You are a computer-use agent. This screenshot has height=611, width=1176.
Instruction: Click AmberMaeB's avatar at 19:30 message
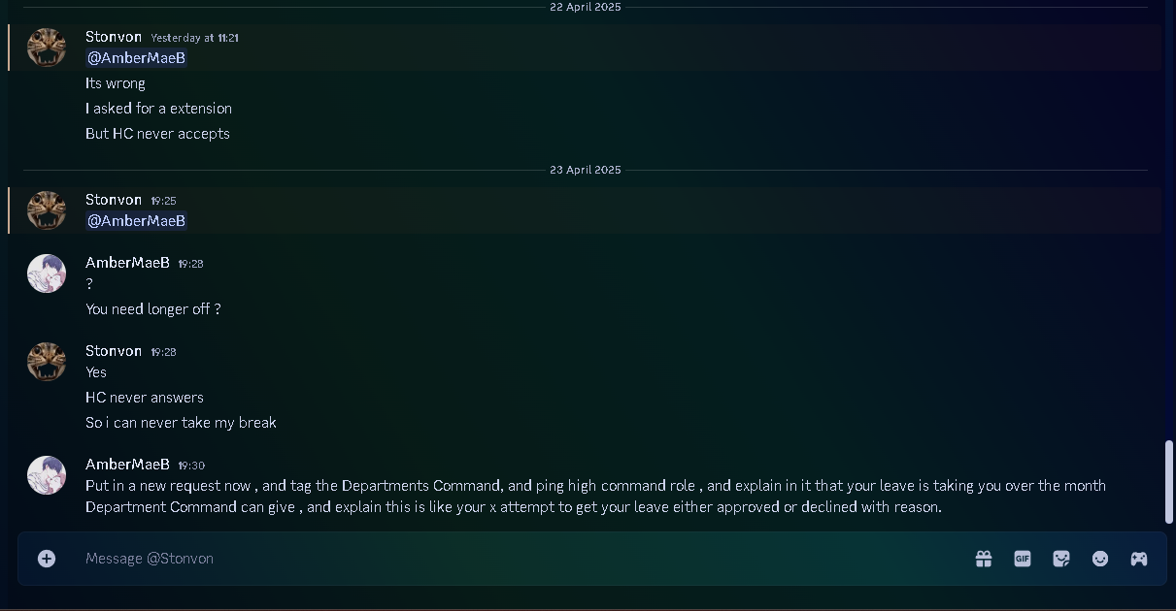click(x=47, y=475)
